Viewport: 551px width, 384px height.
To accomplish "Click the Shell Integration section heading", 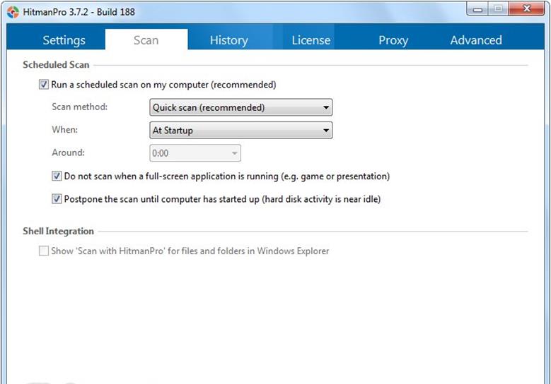I will (58, 232).
